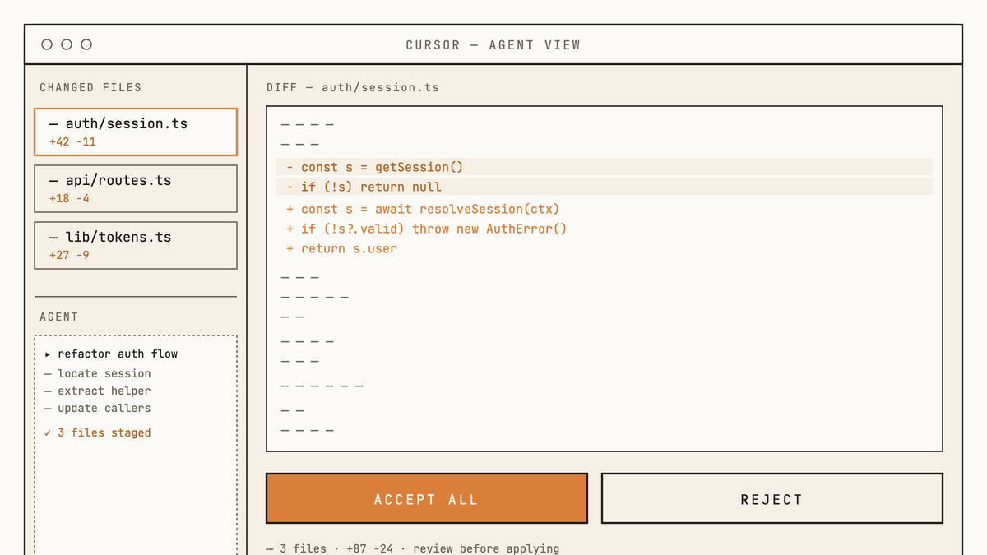Open lib/tokens.ts changed file
This screenshot has width=987, height=555.
(x=136, y=245)
